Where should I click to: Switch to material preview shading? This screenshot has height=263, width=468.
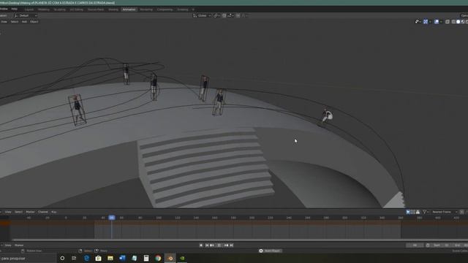tap(463, 21)
